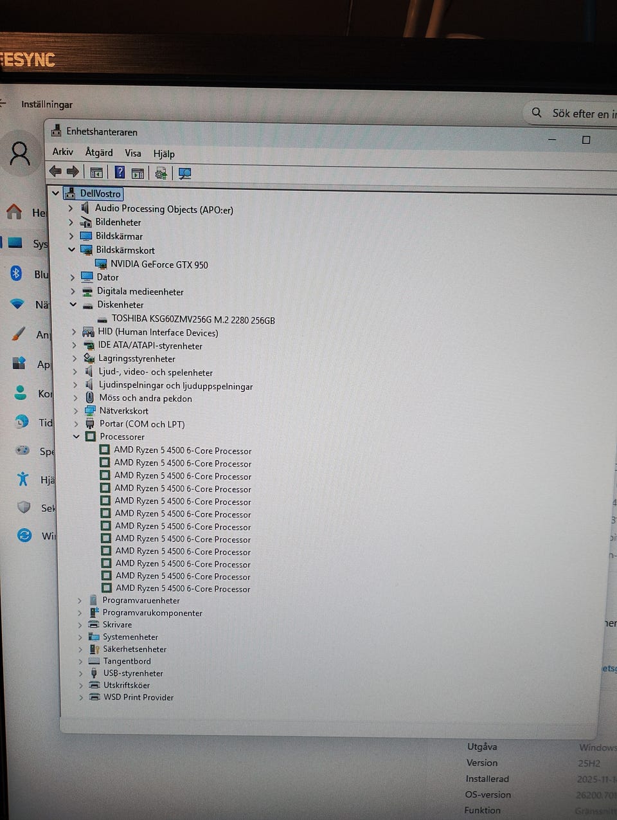Open the accessibility figure icon in Settings sidebar
Viewport: 617px width, 820px height.
click(x=23, y=478)
